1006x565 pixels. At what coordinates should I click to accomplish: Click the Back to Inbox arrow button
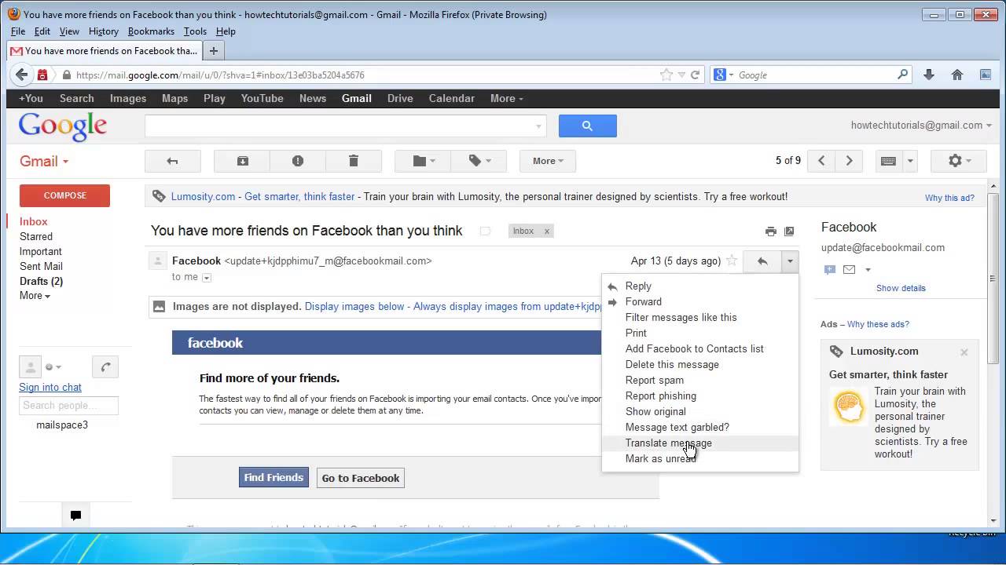coord(172,161)
